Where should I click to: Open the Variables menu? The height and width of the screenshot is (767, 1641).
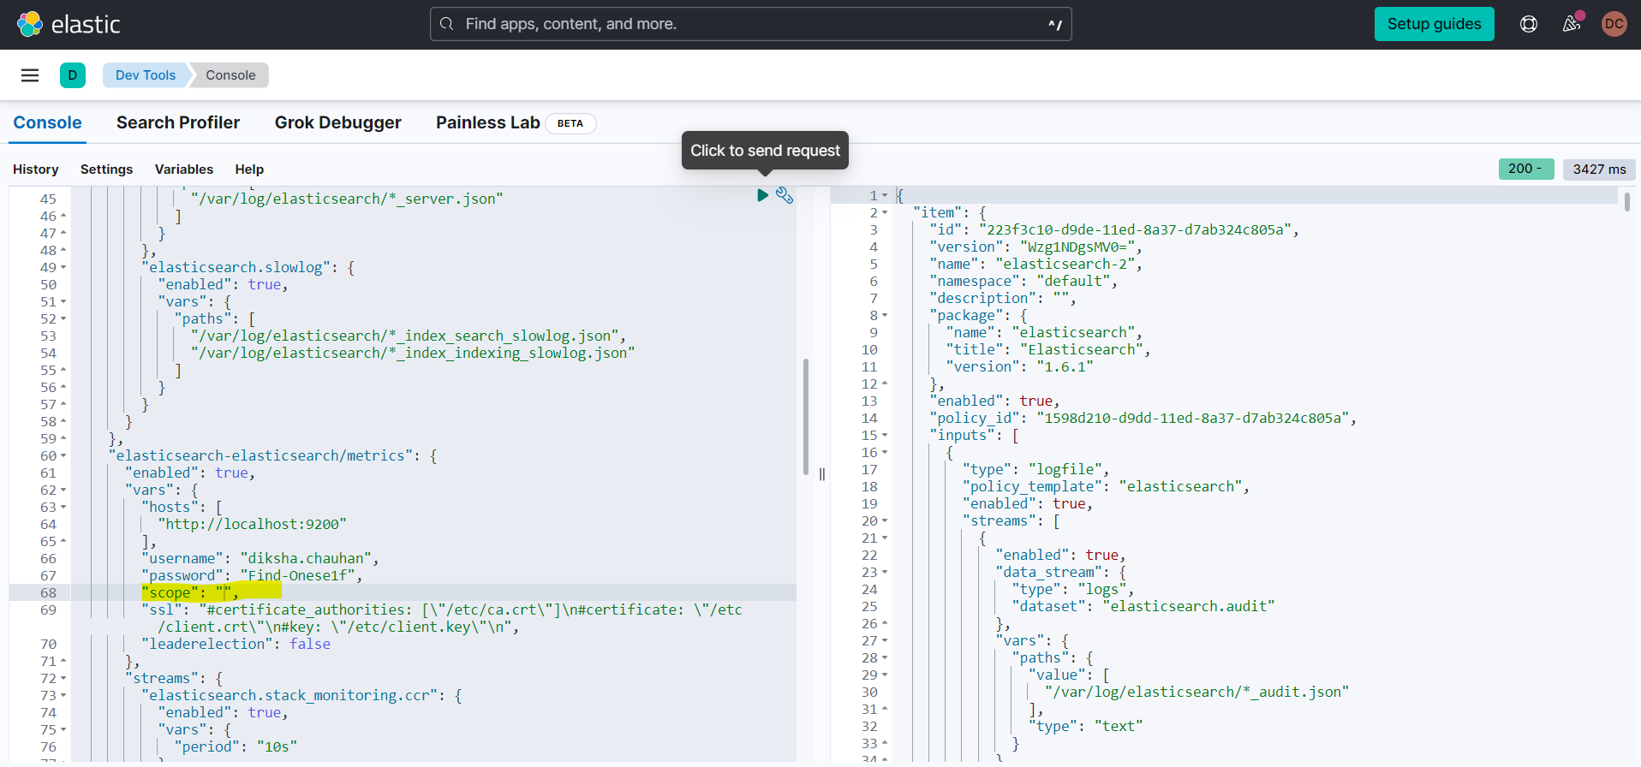pyautogui.click(x=184, y=169)
